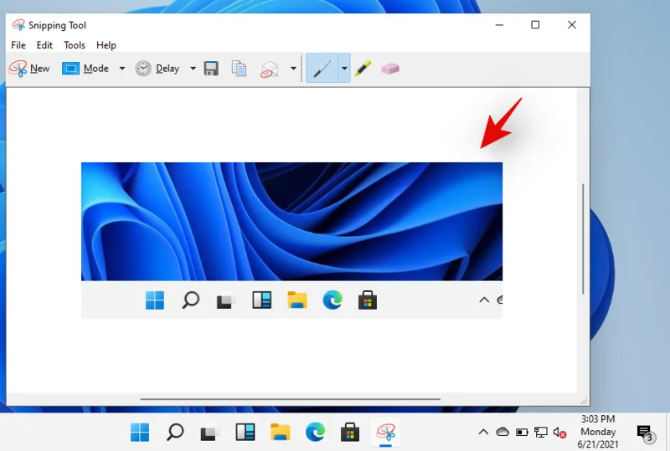The image size is (670, 451).
Task: Click the muted volume tray icon
Action: [559, 433]
